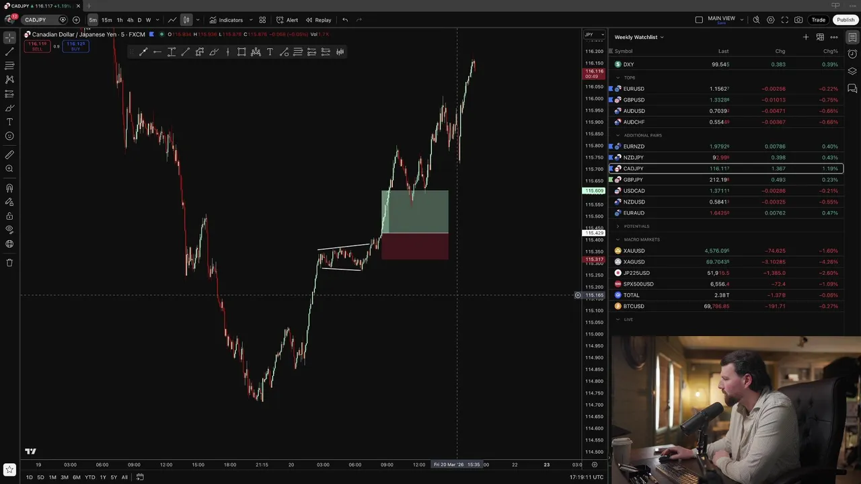Create an Alert

coord(287,20)
